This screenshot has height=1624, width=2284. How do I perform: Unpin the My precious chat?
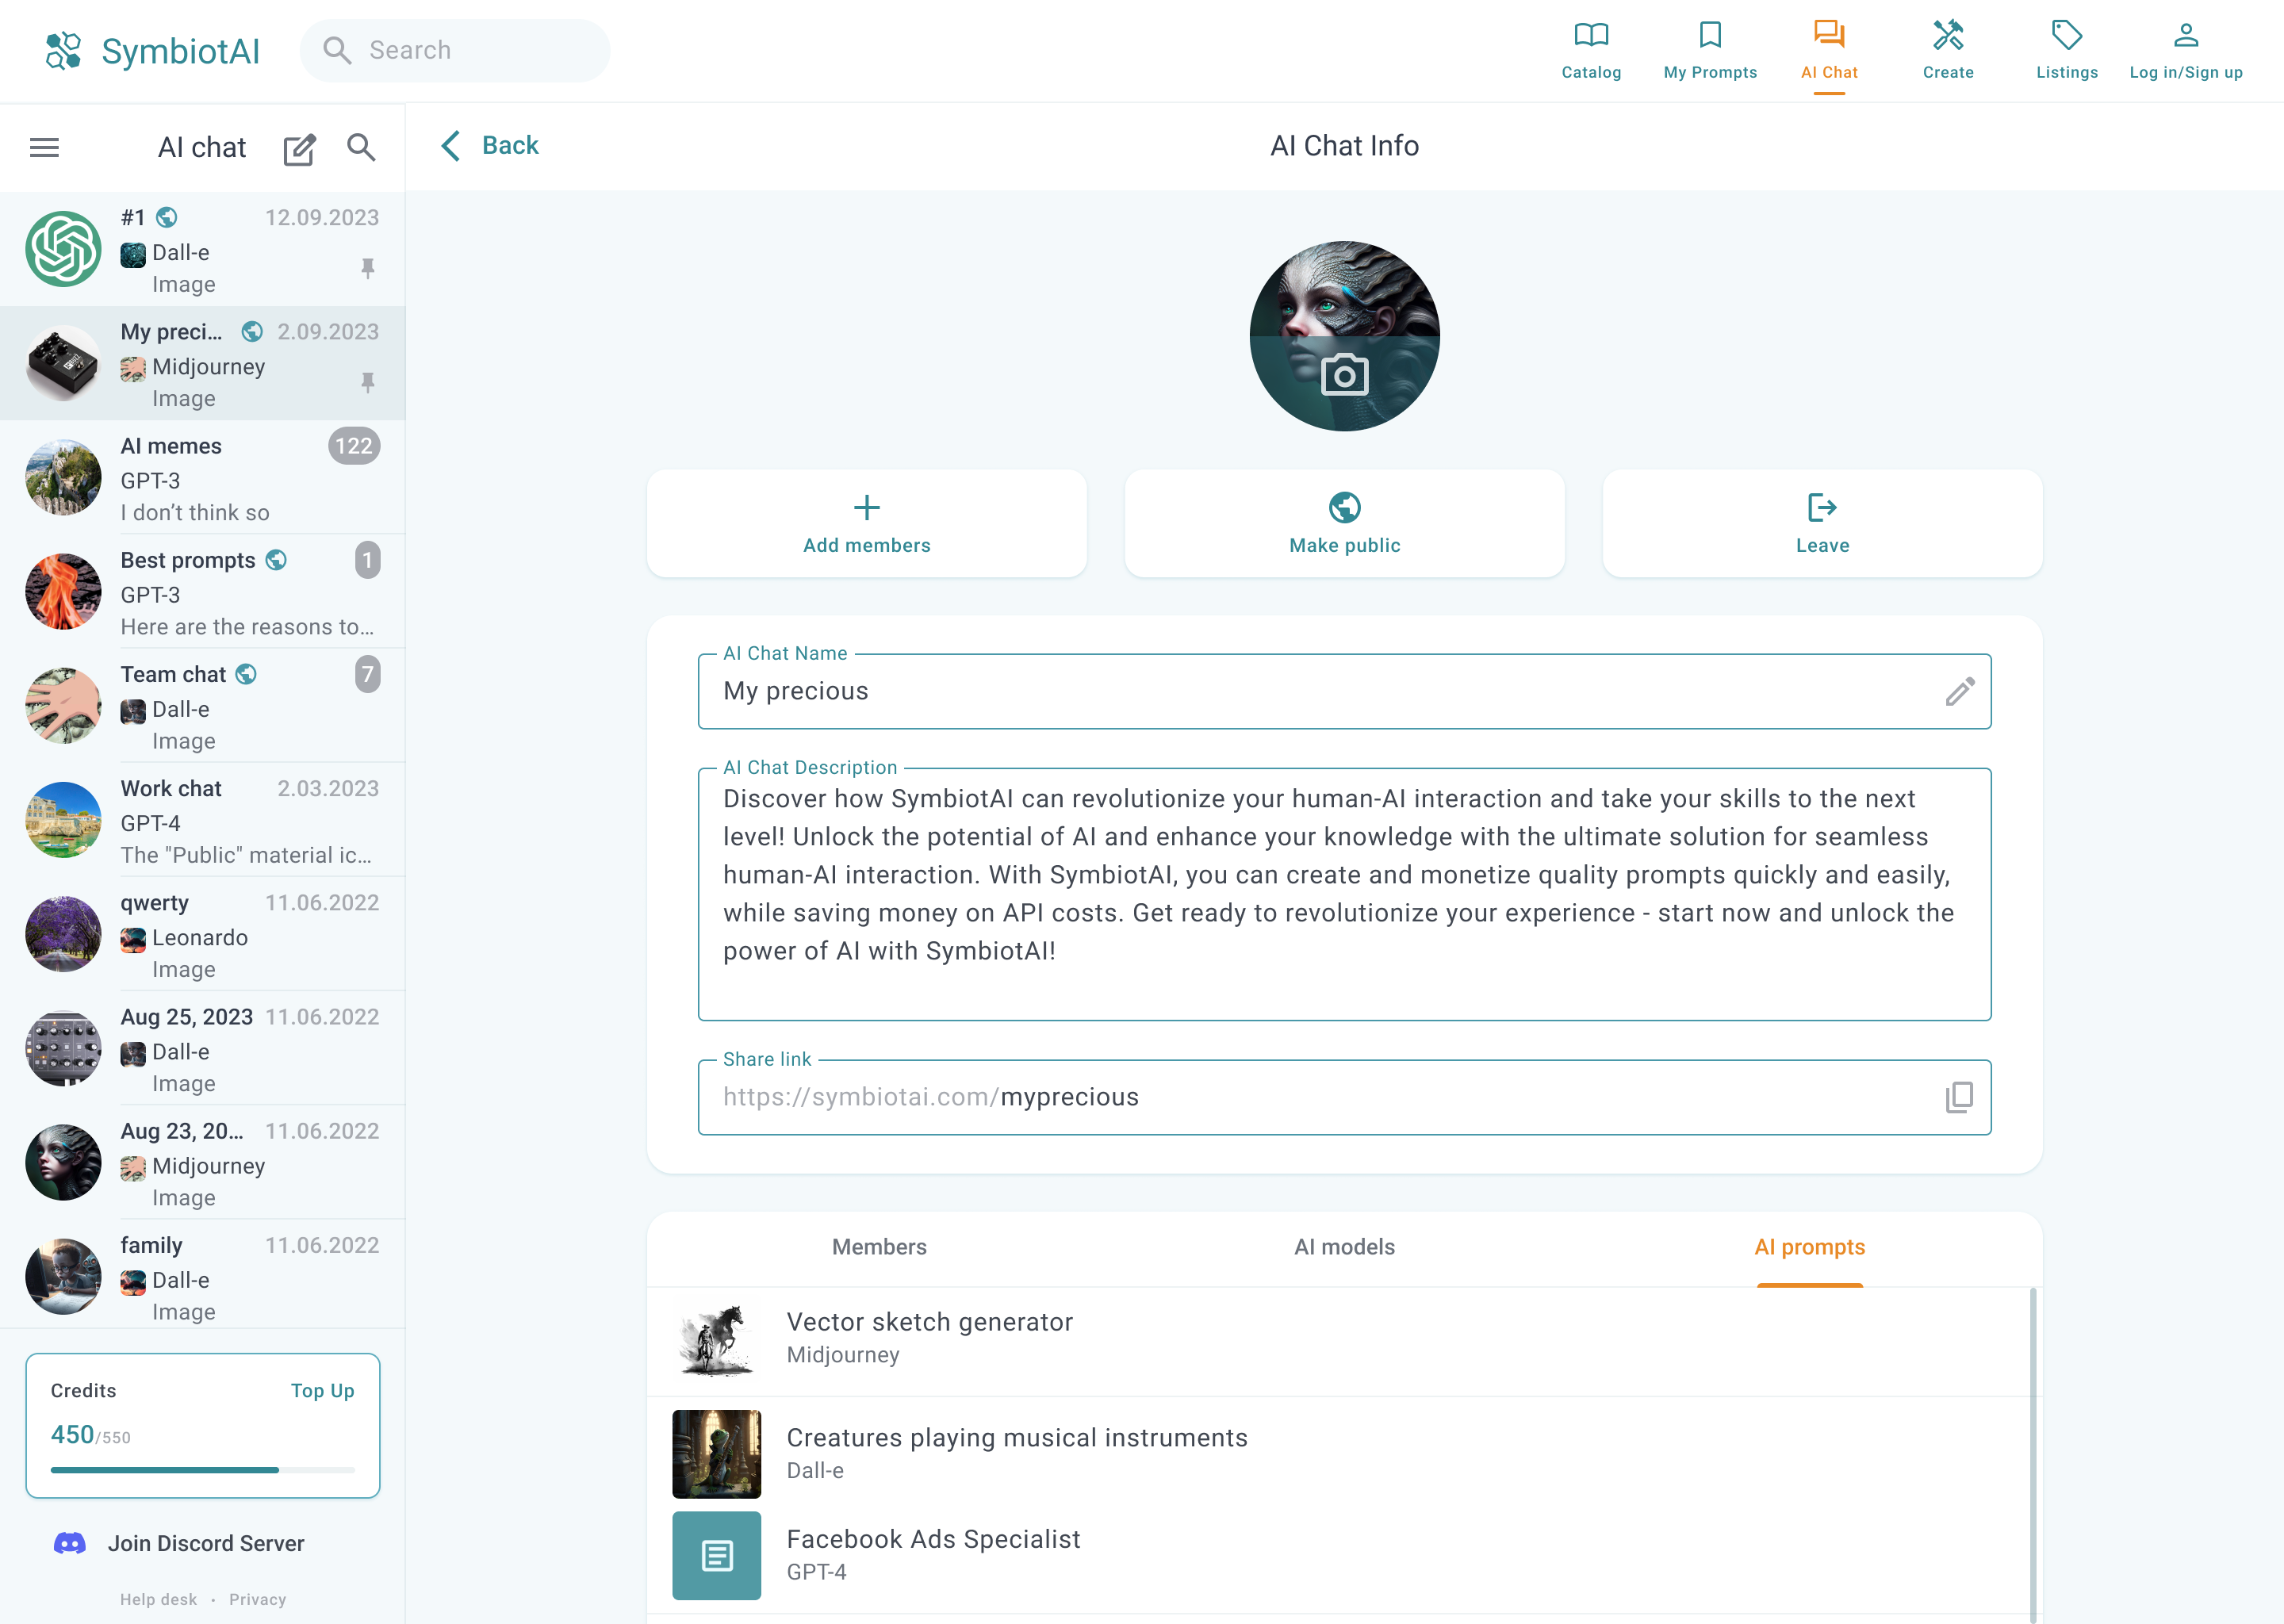tap(368, 382)
